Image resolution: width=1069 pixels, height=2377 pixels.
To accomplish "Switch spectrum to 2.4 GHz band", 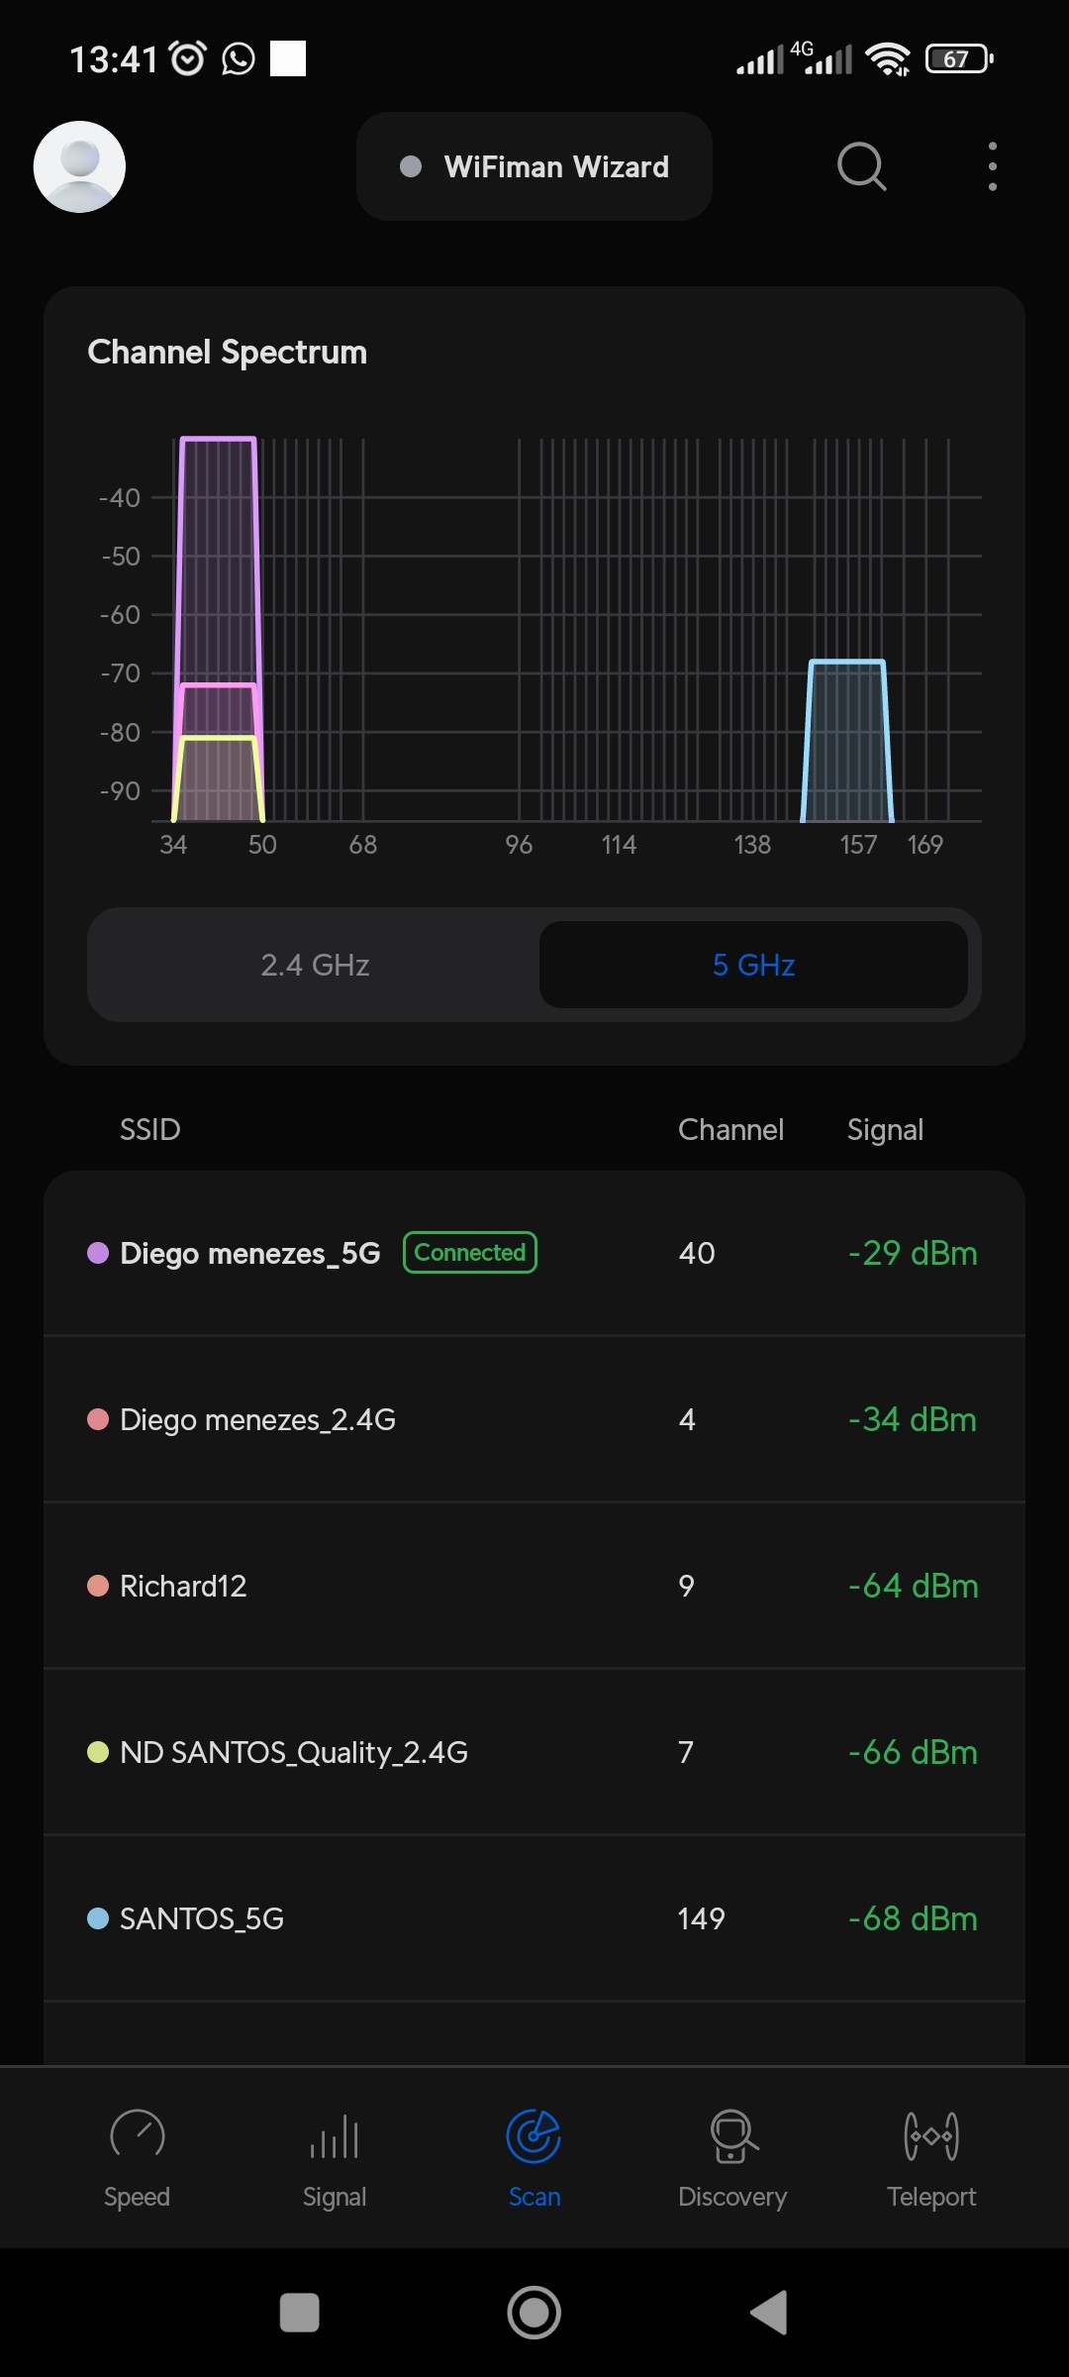I will pyautogui.click(x=315, y=965).
